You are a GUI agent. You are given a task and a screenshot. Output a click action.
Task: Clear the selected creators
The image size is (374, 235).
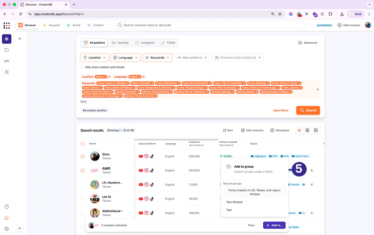coord(251,225)
